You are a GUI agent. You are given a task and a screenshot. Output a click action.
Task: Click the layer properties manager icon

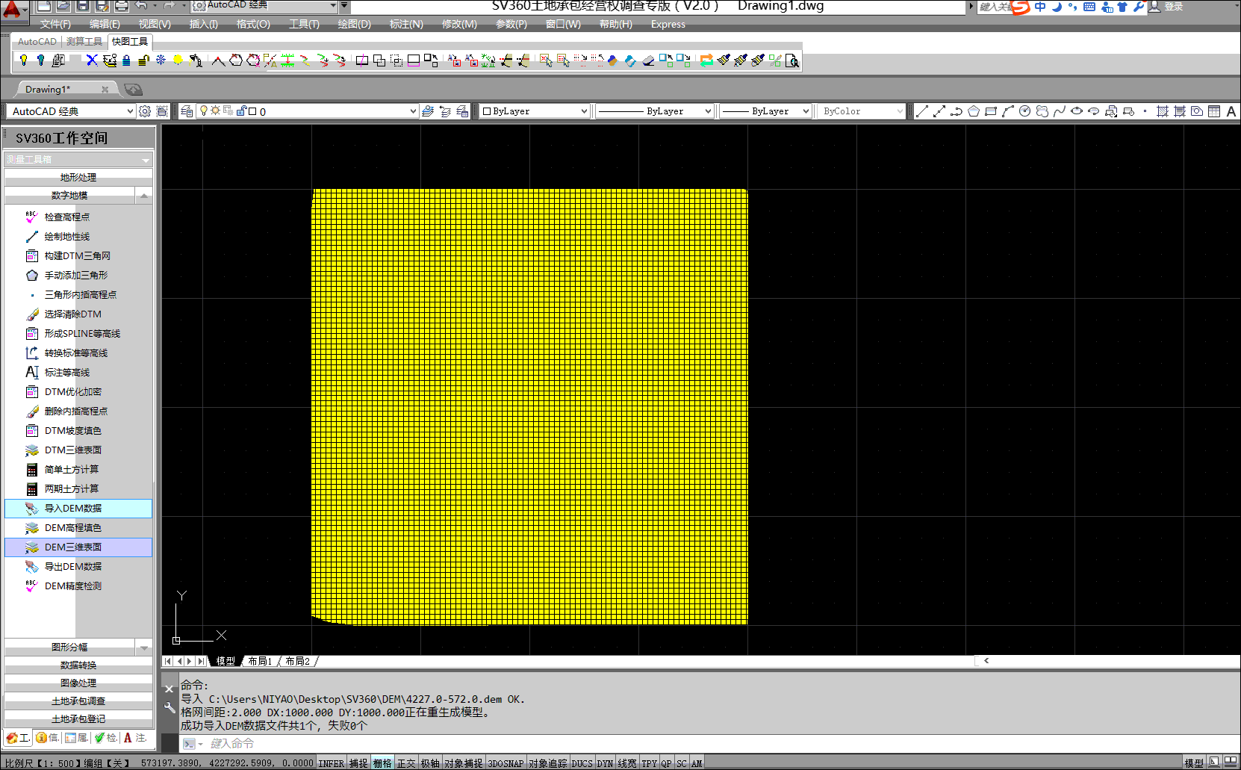[187, 111]
